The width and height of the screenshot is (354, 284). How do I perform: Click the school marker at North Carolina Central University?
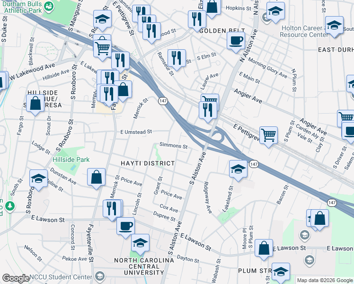coord(140,245)
